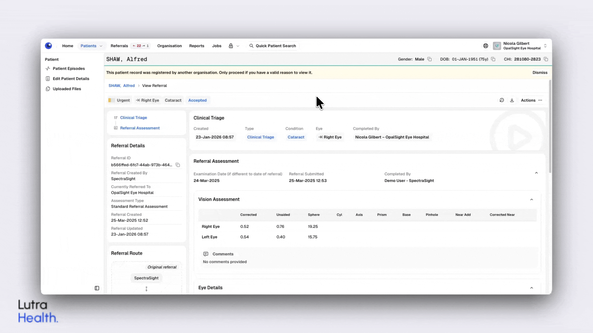The width and height of the screenshot is (593, 333).
Task: Copy the patient's gender value
Action: 429,59
